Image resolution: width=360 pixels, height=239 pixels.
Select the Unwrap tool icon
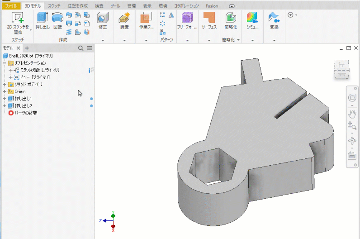click(87, 32)
